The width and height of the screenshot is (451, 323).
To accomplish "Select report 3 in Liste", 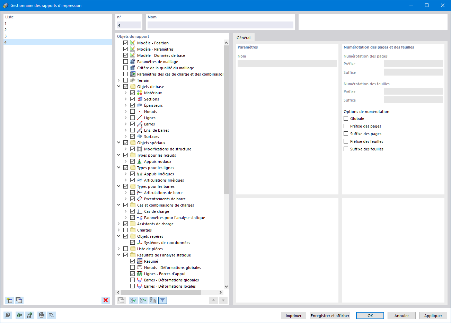I will [58, 36].
